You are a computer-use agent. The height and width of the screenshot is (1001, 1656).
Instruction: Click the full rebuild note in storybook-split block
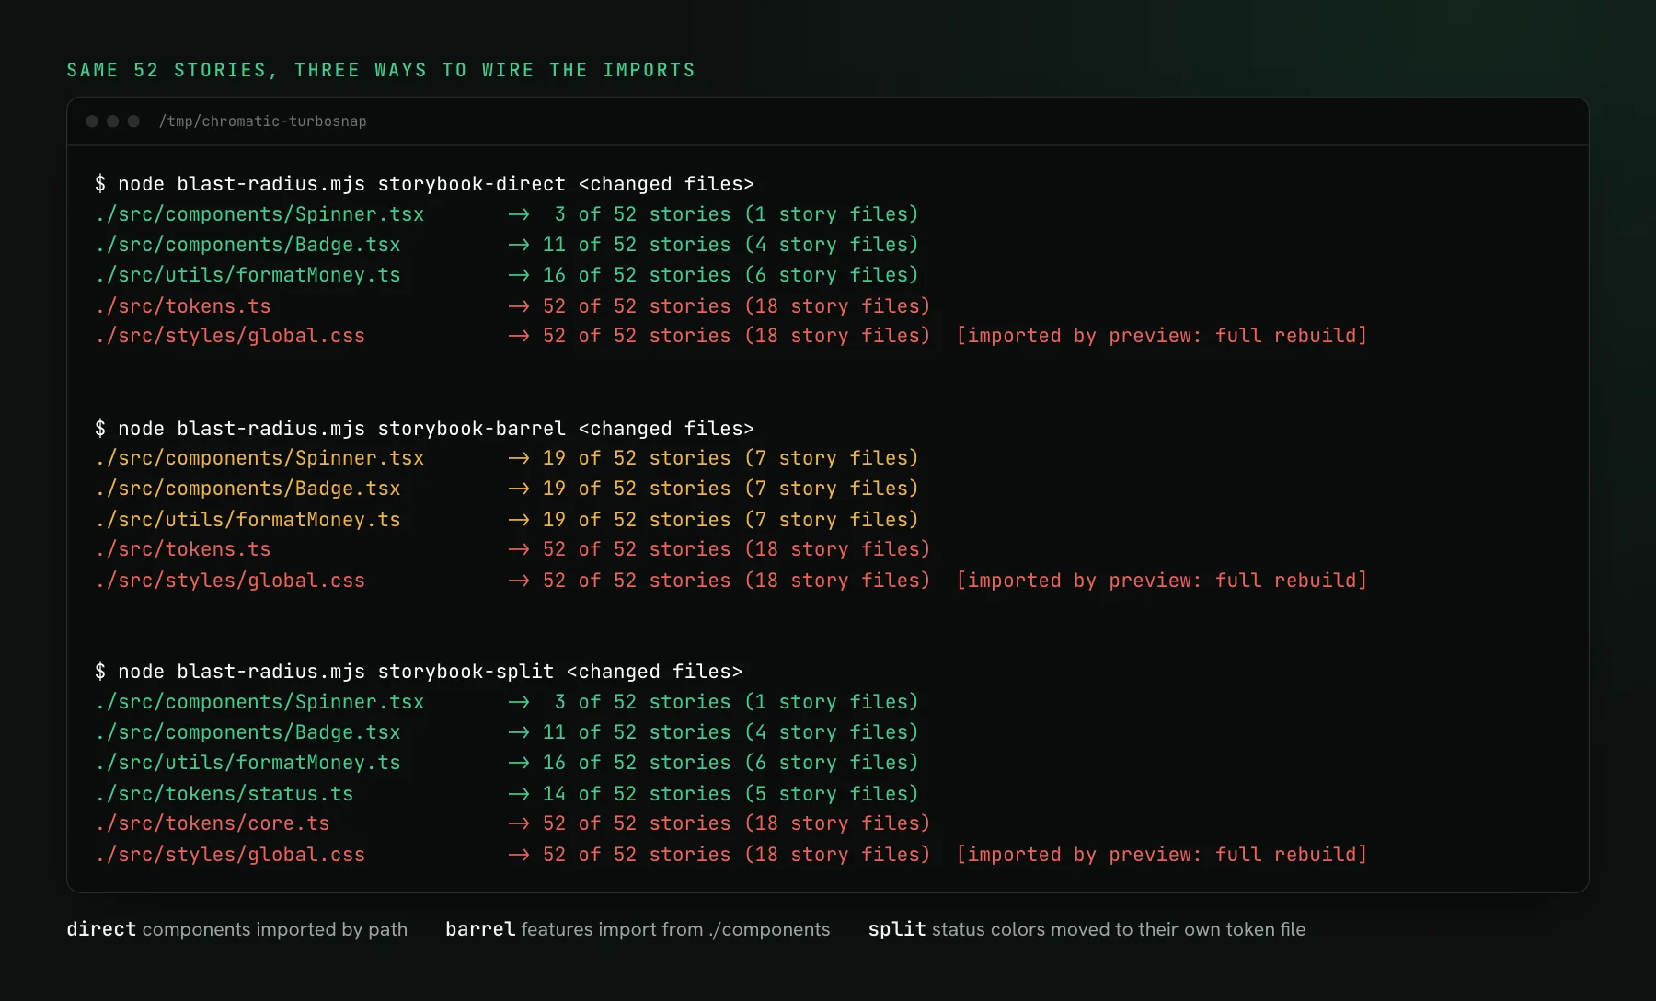click(1161, 855)
